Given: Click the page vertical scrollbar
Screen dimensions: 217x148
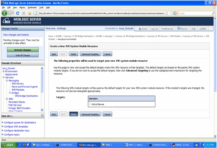Looking at the screenshot, I should (215, 77).
